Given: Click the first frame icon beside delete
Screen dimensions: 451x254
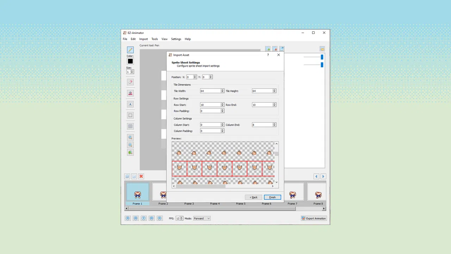Looking at the screenshot, I should point(127,176).
